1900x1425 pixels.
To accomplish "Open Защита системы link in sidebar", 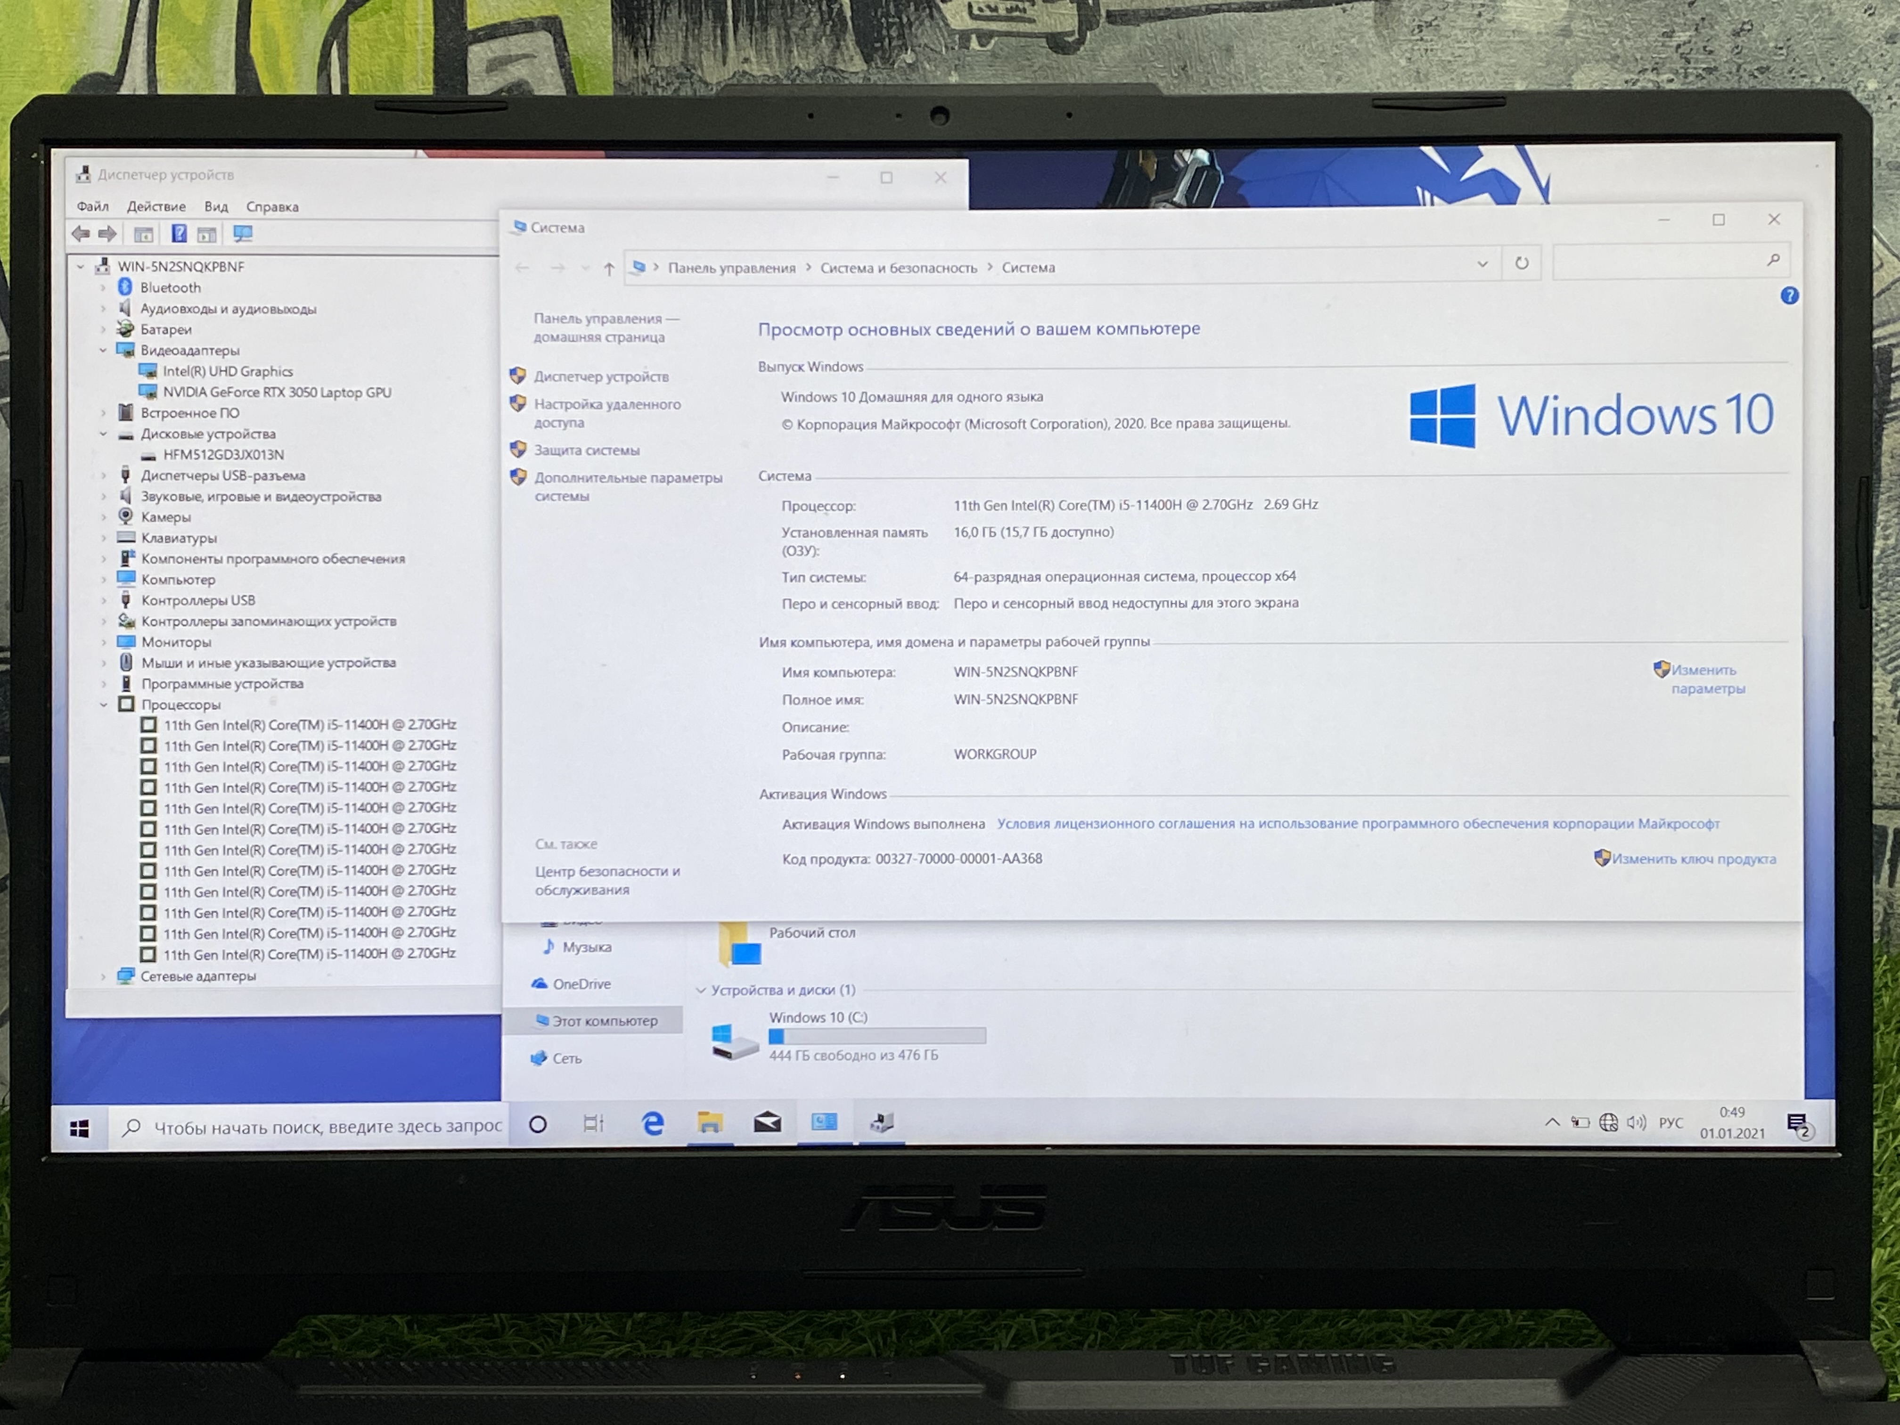I will pyautogui.click(x=587, y=450).
